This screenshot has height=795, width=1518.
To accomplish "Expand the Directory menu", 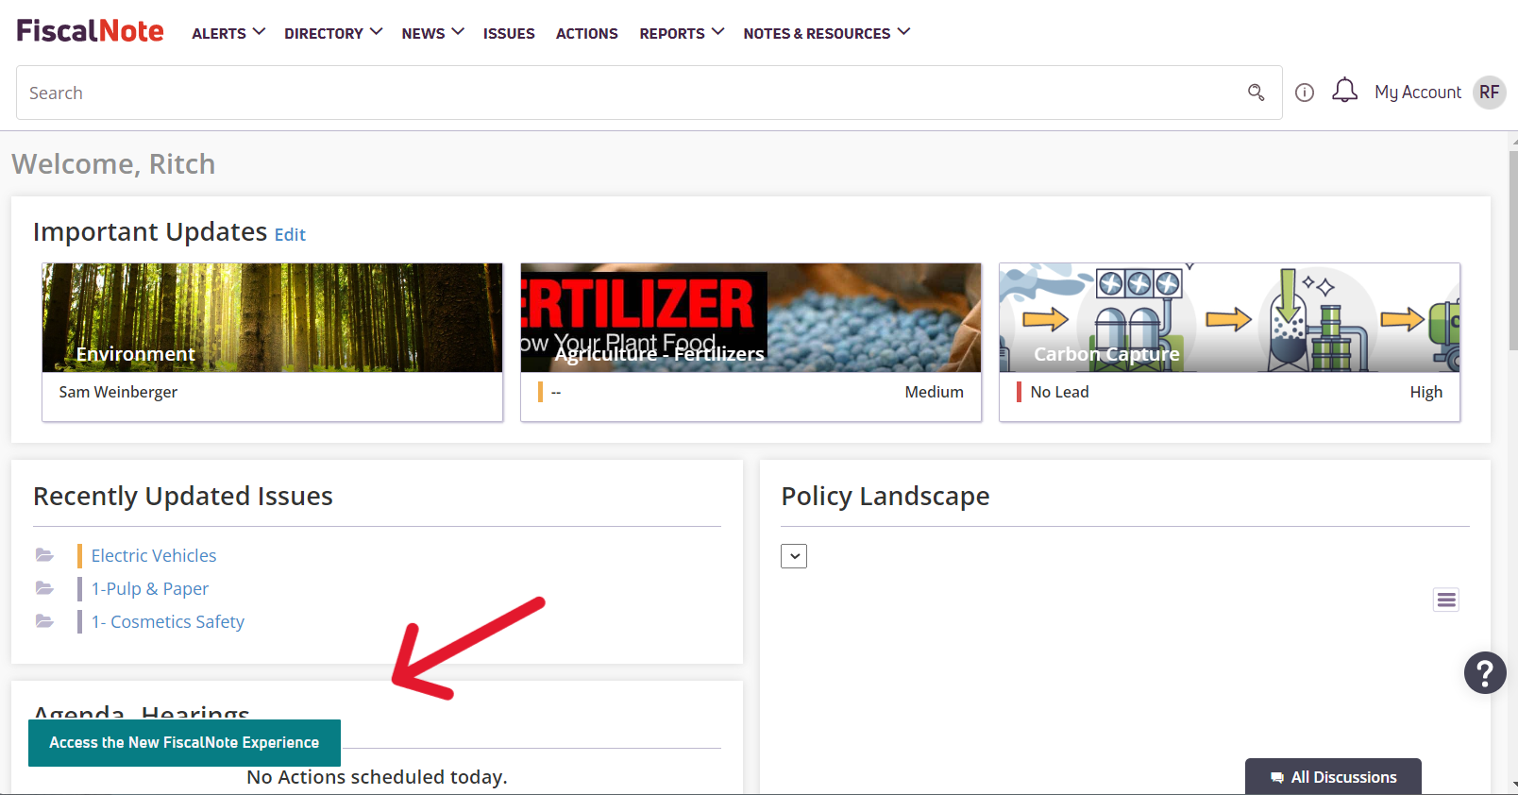I will (x=333, y=33).
